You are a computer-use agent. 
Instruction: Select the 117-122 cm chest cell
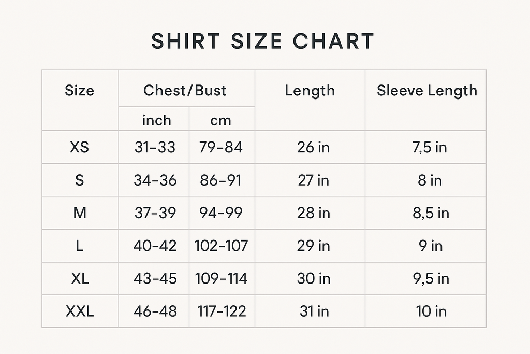tap(221, 311)
